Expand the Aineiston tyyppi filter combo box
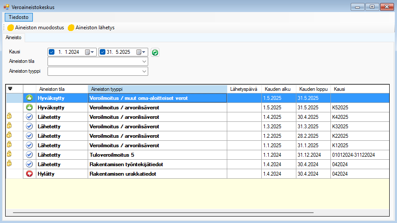The height and width of the screenshot is (223, 397). click(144, 71)
